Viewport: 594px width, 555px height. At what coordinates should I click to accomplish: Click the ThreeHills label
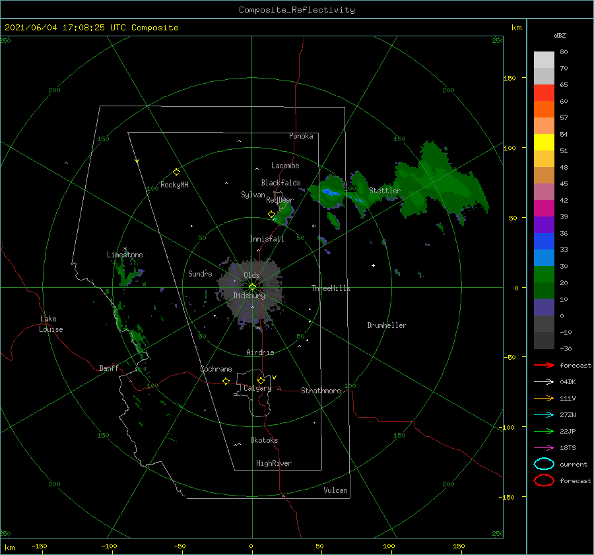[331, 288]
